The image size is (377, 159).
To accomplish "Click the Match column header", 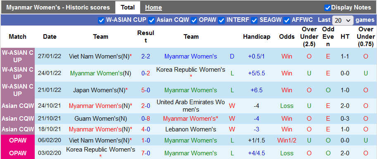I will (x=17, y=37).
